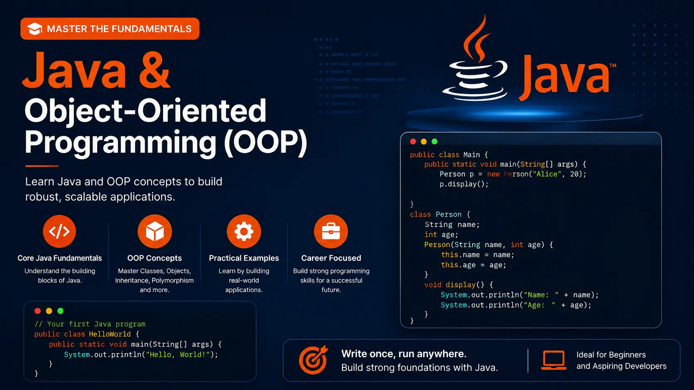Click yellow dot on Main class window

click(424, 142)
